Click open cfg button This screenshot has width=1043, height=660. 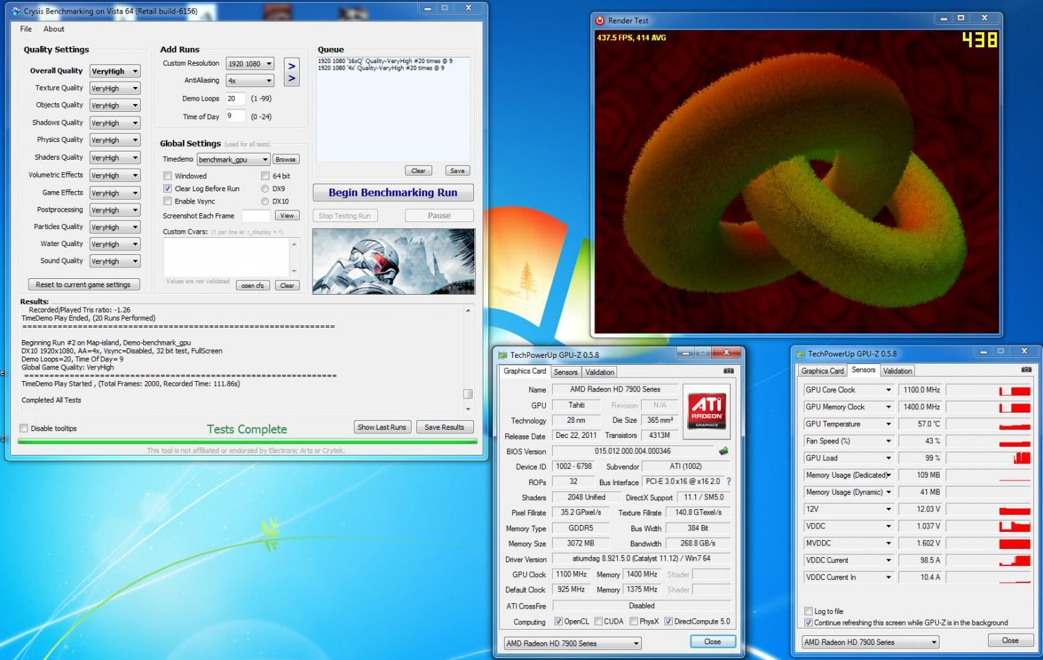tap(252, 286)
